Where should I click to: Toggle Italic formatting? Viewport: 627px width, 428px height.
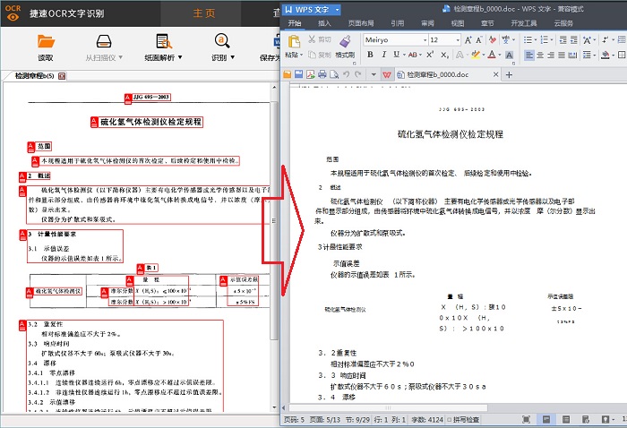click(384, 55)
